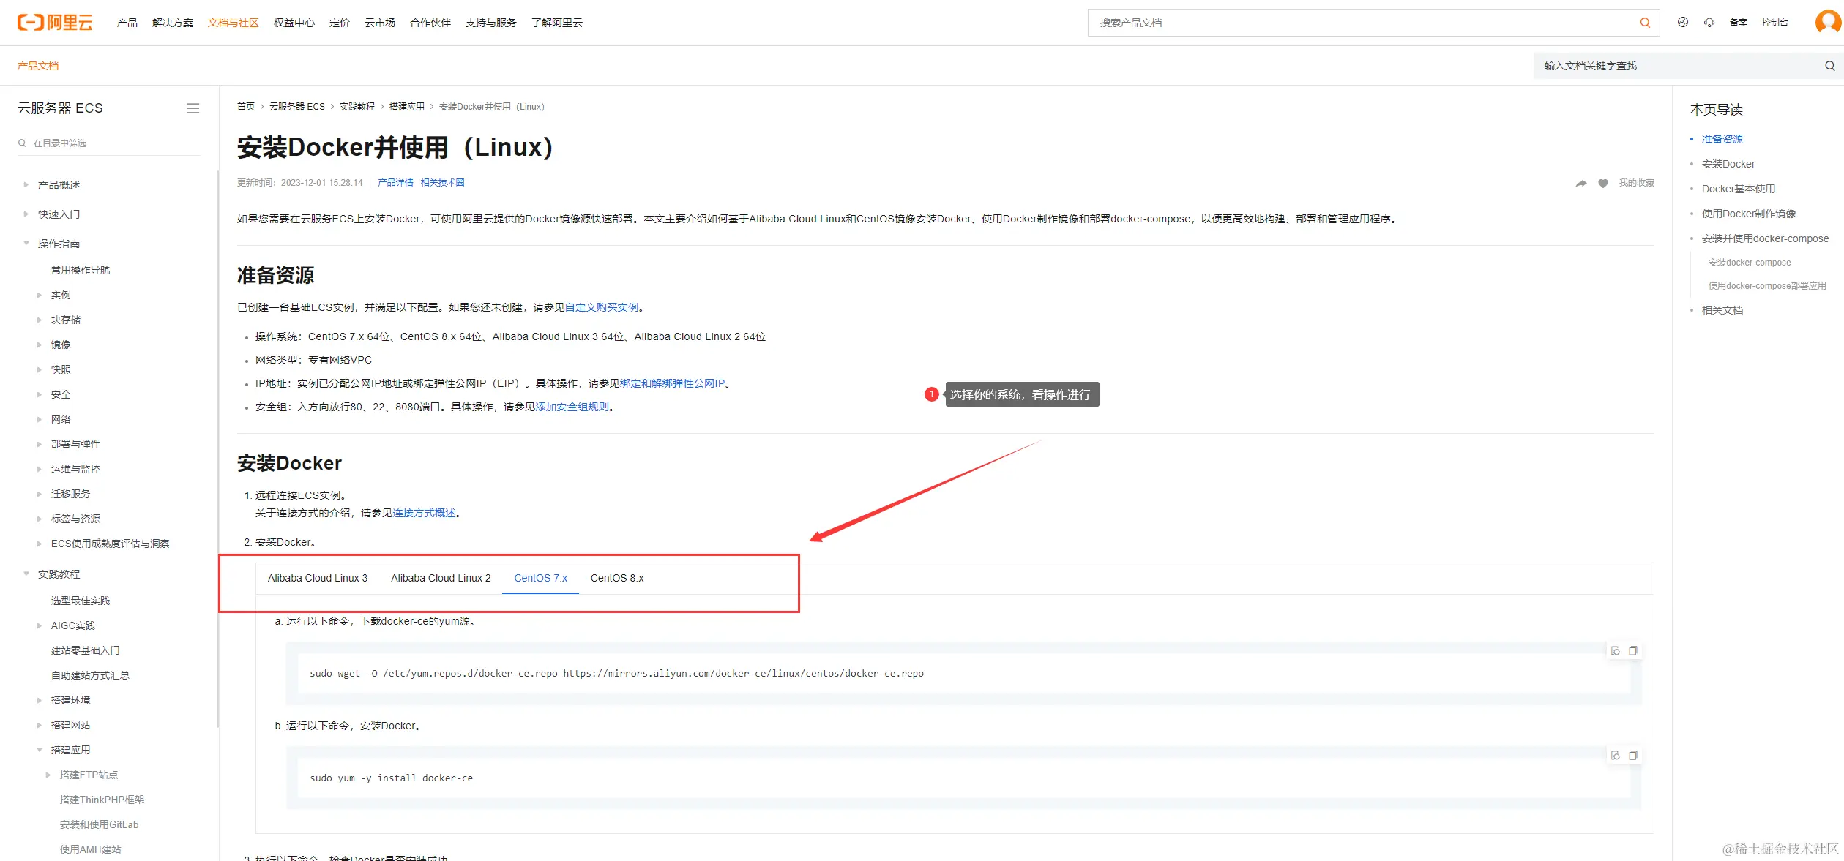Open 选型最佳实践 in sidebar

tap(81, 601)
